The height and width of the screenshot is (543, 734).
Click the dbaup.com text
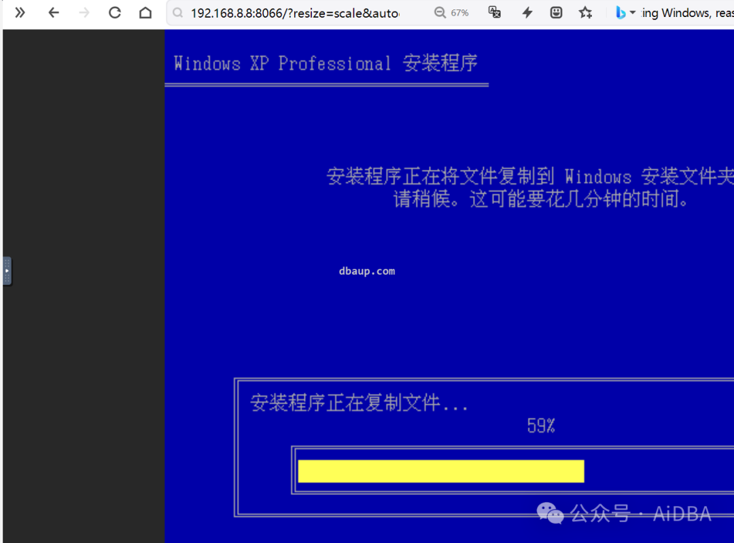pyautogui.click(x=367, y=271)
